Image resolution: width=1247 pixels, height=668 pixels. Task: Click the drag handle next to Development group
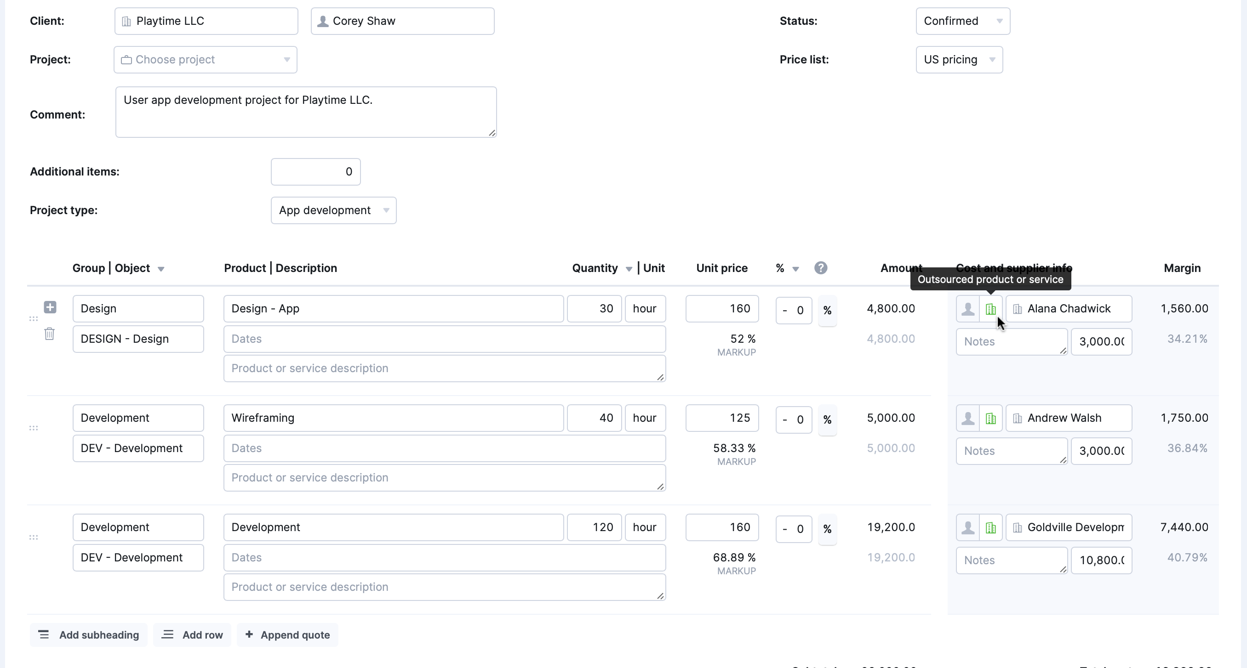point(33,428)
